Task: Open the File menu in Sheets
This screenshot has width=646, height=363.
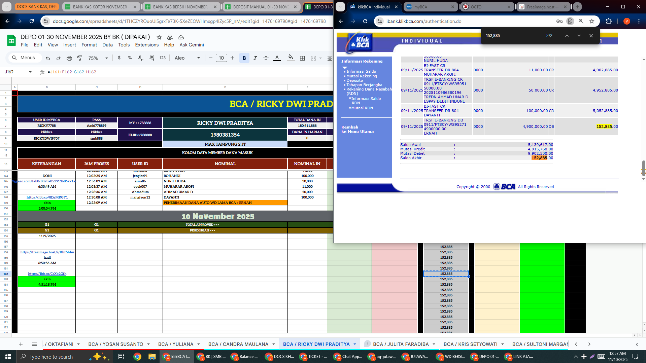Action: pyautogui.click(x=25, y=45)
